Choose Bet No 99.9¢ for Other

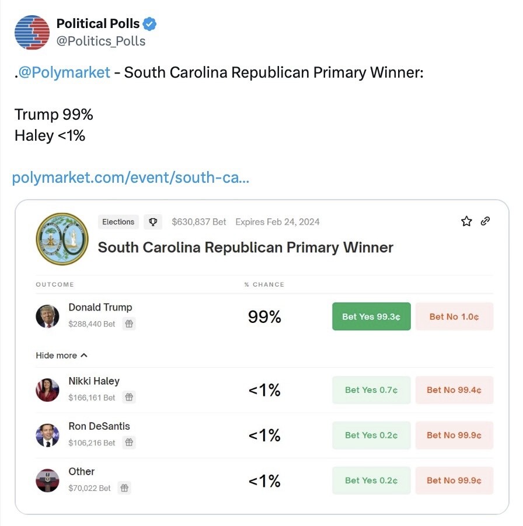point(454,480)
